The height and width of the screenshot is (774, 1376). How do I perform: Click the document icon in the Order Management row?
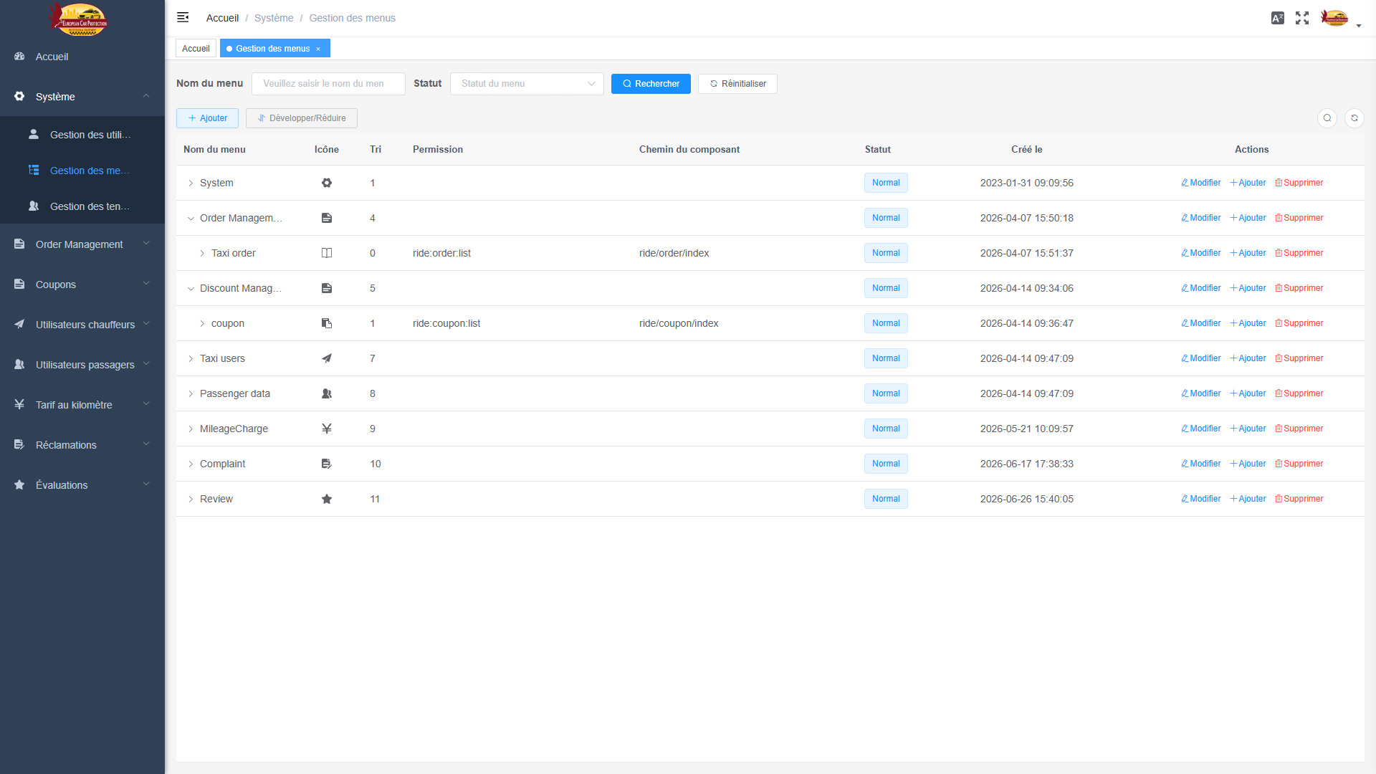(x=327, y=218)
